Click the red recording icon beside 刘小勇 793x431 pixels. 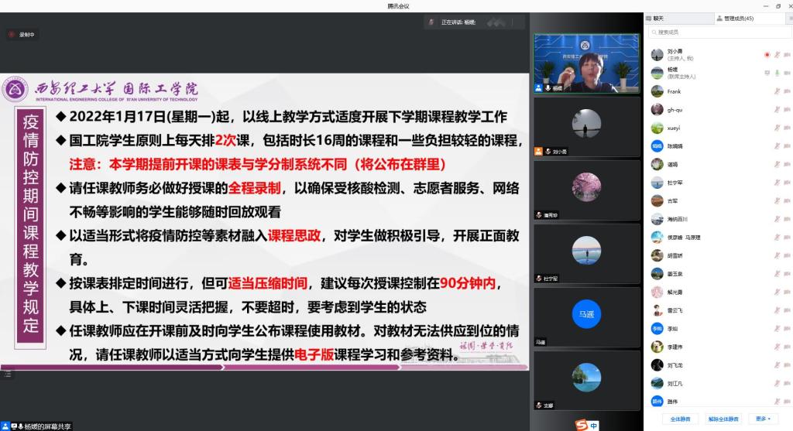[767, 55]
